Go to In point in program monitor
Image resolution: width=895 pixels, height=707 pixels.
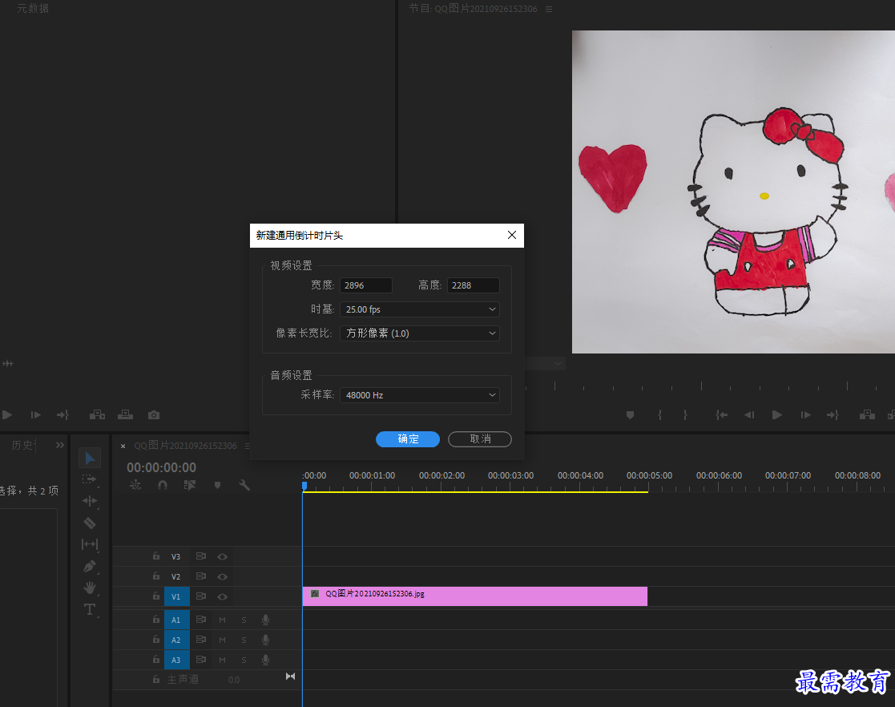(x=721, y=414)
